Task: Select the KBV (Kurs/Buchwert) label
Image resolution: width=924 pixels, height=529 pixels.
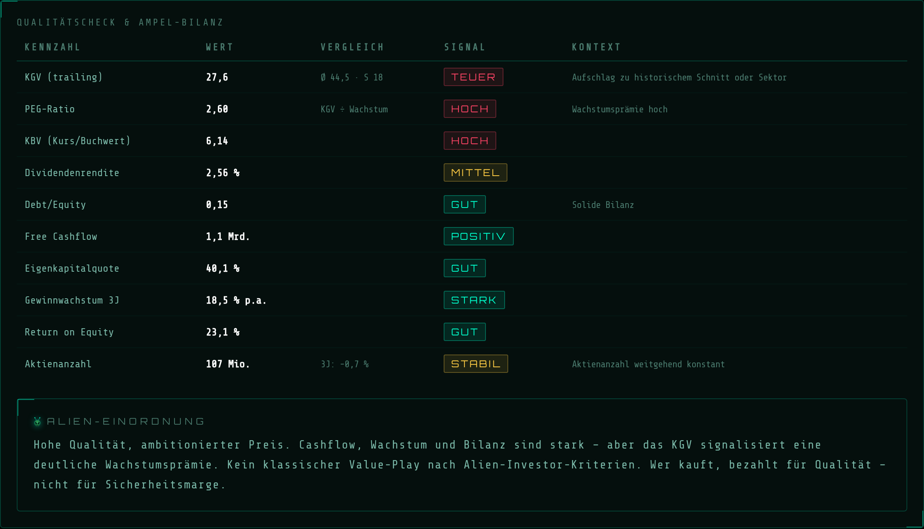Action: tap(78, 141)
